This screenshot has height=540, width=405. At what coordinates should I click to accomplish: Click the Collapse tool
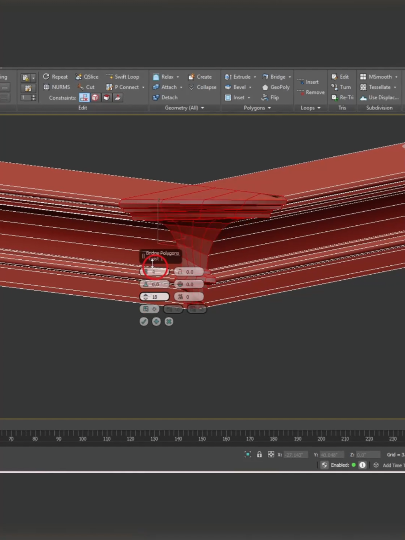click(x=202, y=87)
